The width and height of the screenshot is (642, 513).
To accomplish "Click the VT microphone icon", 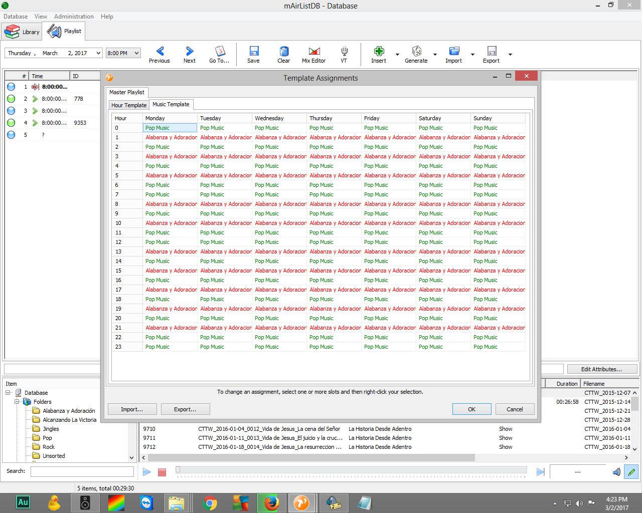I will 344,51.
